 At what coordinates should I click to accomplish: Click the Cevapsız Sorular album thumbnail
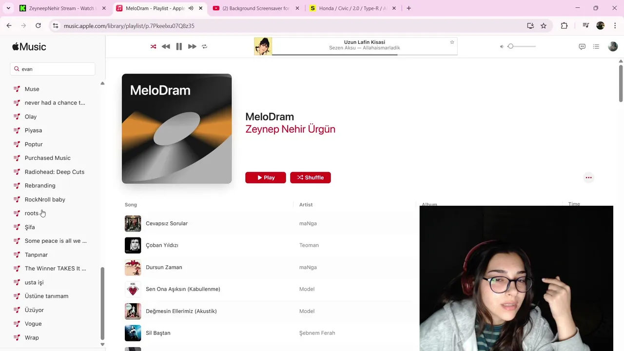(133, 223)
